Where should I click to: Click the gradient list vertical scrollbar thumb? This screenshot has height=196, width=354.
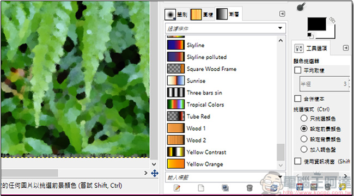coord(280,152)
